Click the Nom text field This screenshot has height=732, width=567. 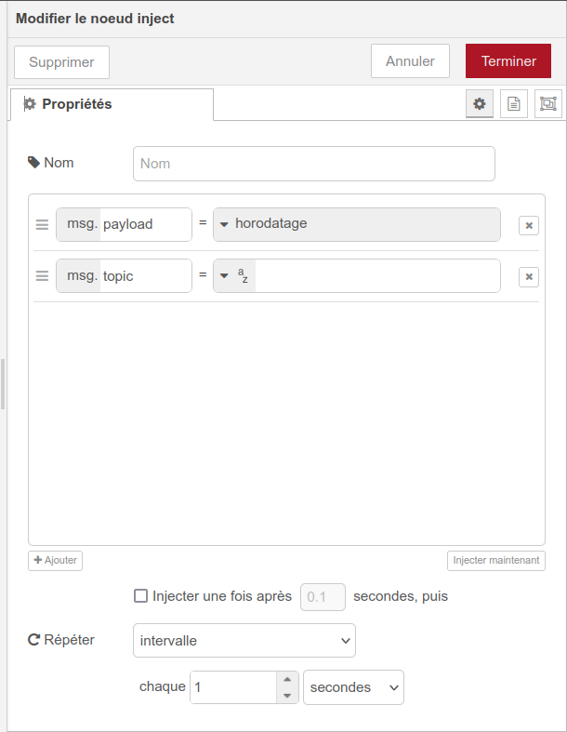313,163
